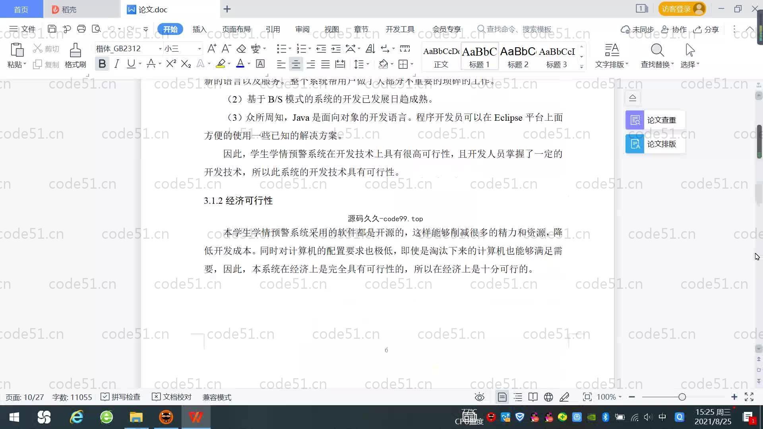
Task: Toggle the ruler display icon
Action: 405,49
